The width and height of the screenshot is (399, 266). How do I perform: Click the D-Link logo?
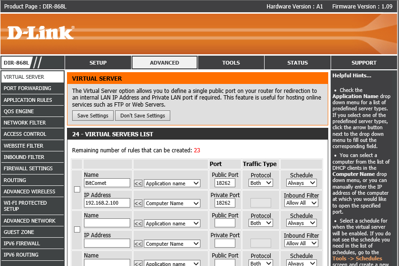pyautogui.click(x=41, y=33)
